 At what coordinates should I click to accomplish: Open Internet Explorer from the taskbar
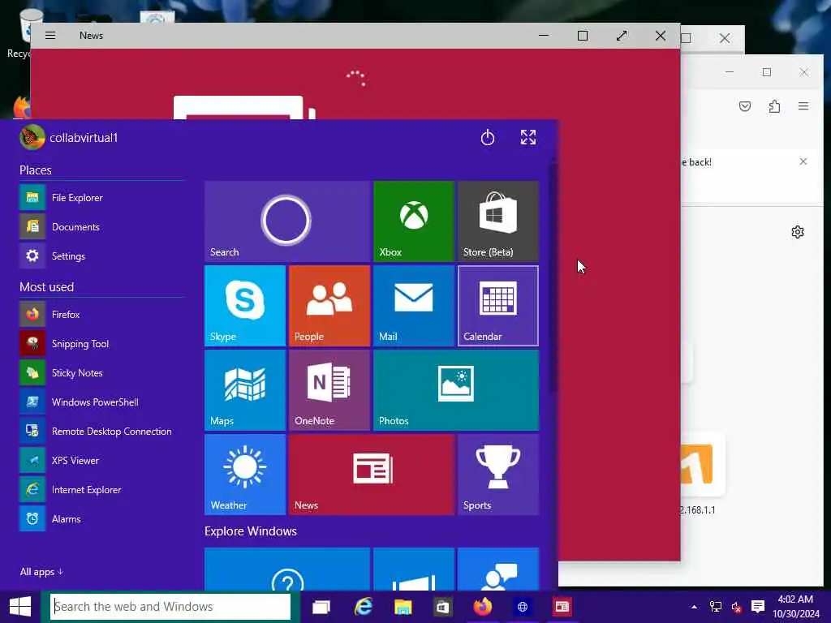coord(363,607)
